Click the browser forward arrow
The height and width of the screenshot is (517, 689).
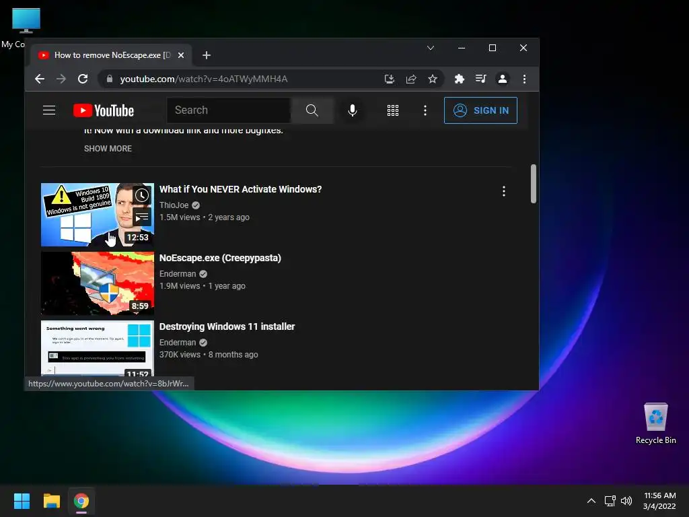click(x=61, y=79)
